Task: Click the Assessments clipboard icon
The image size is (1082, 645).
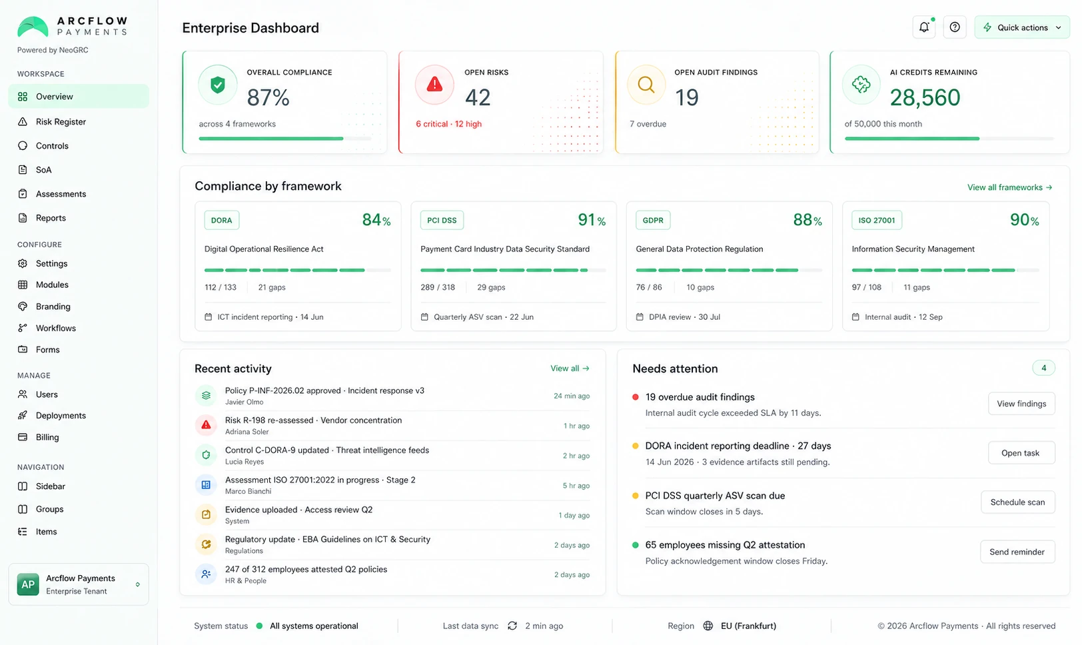Action: (x=23, y=194)
